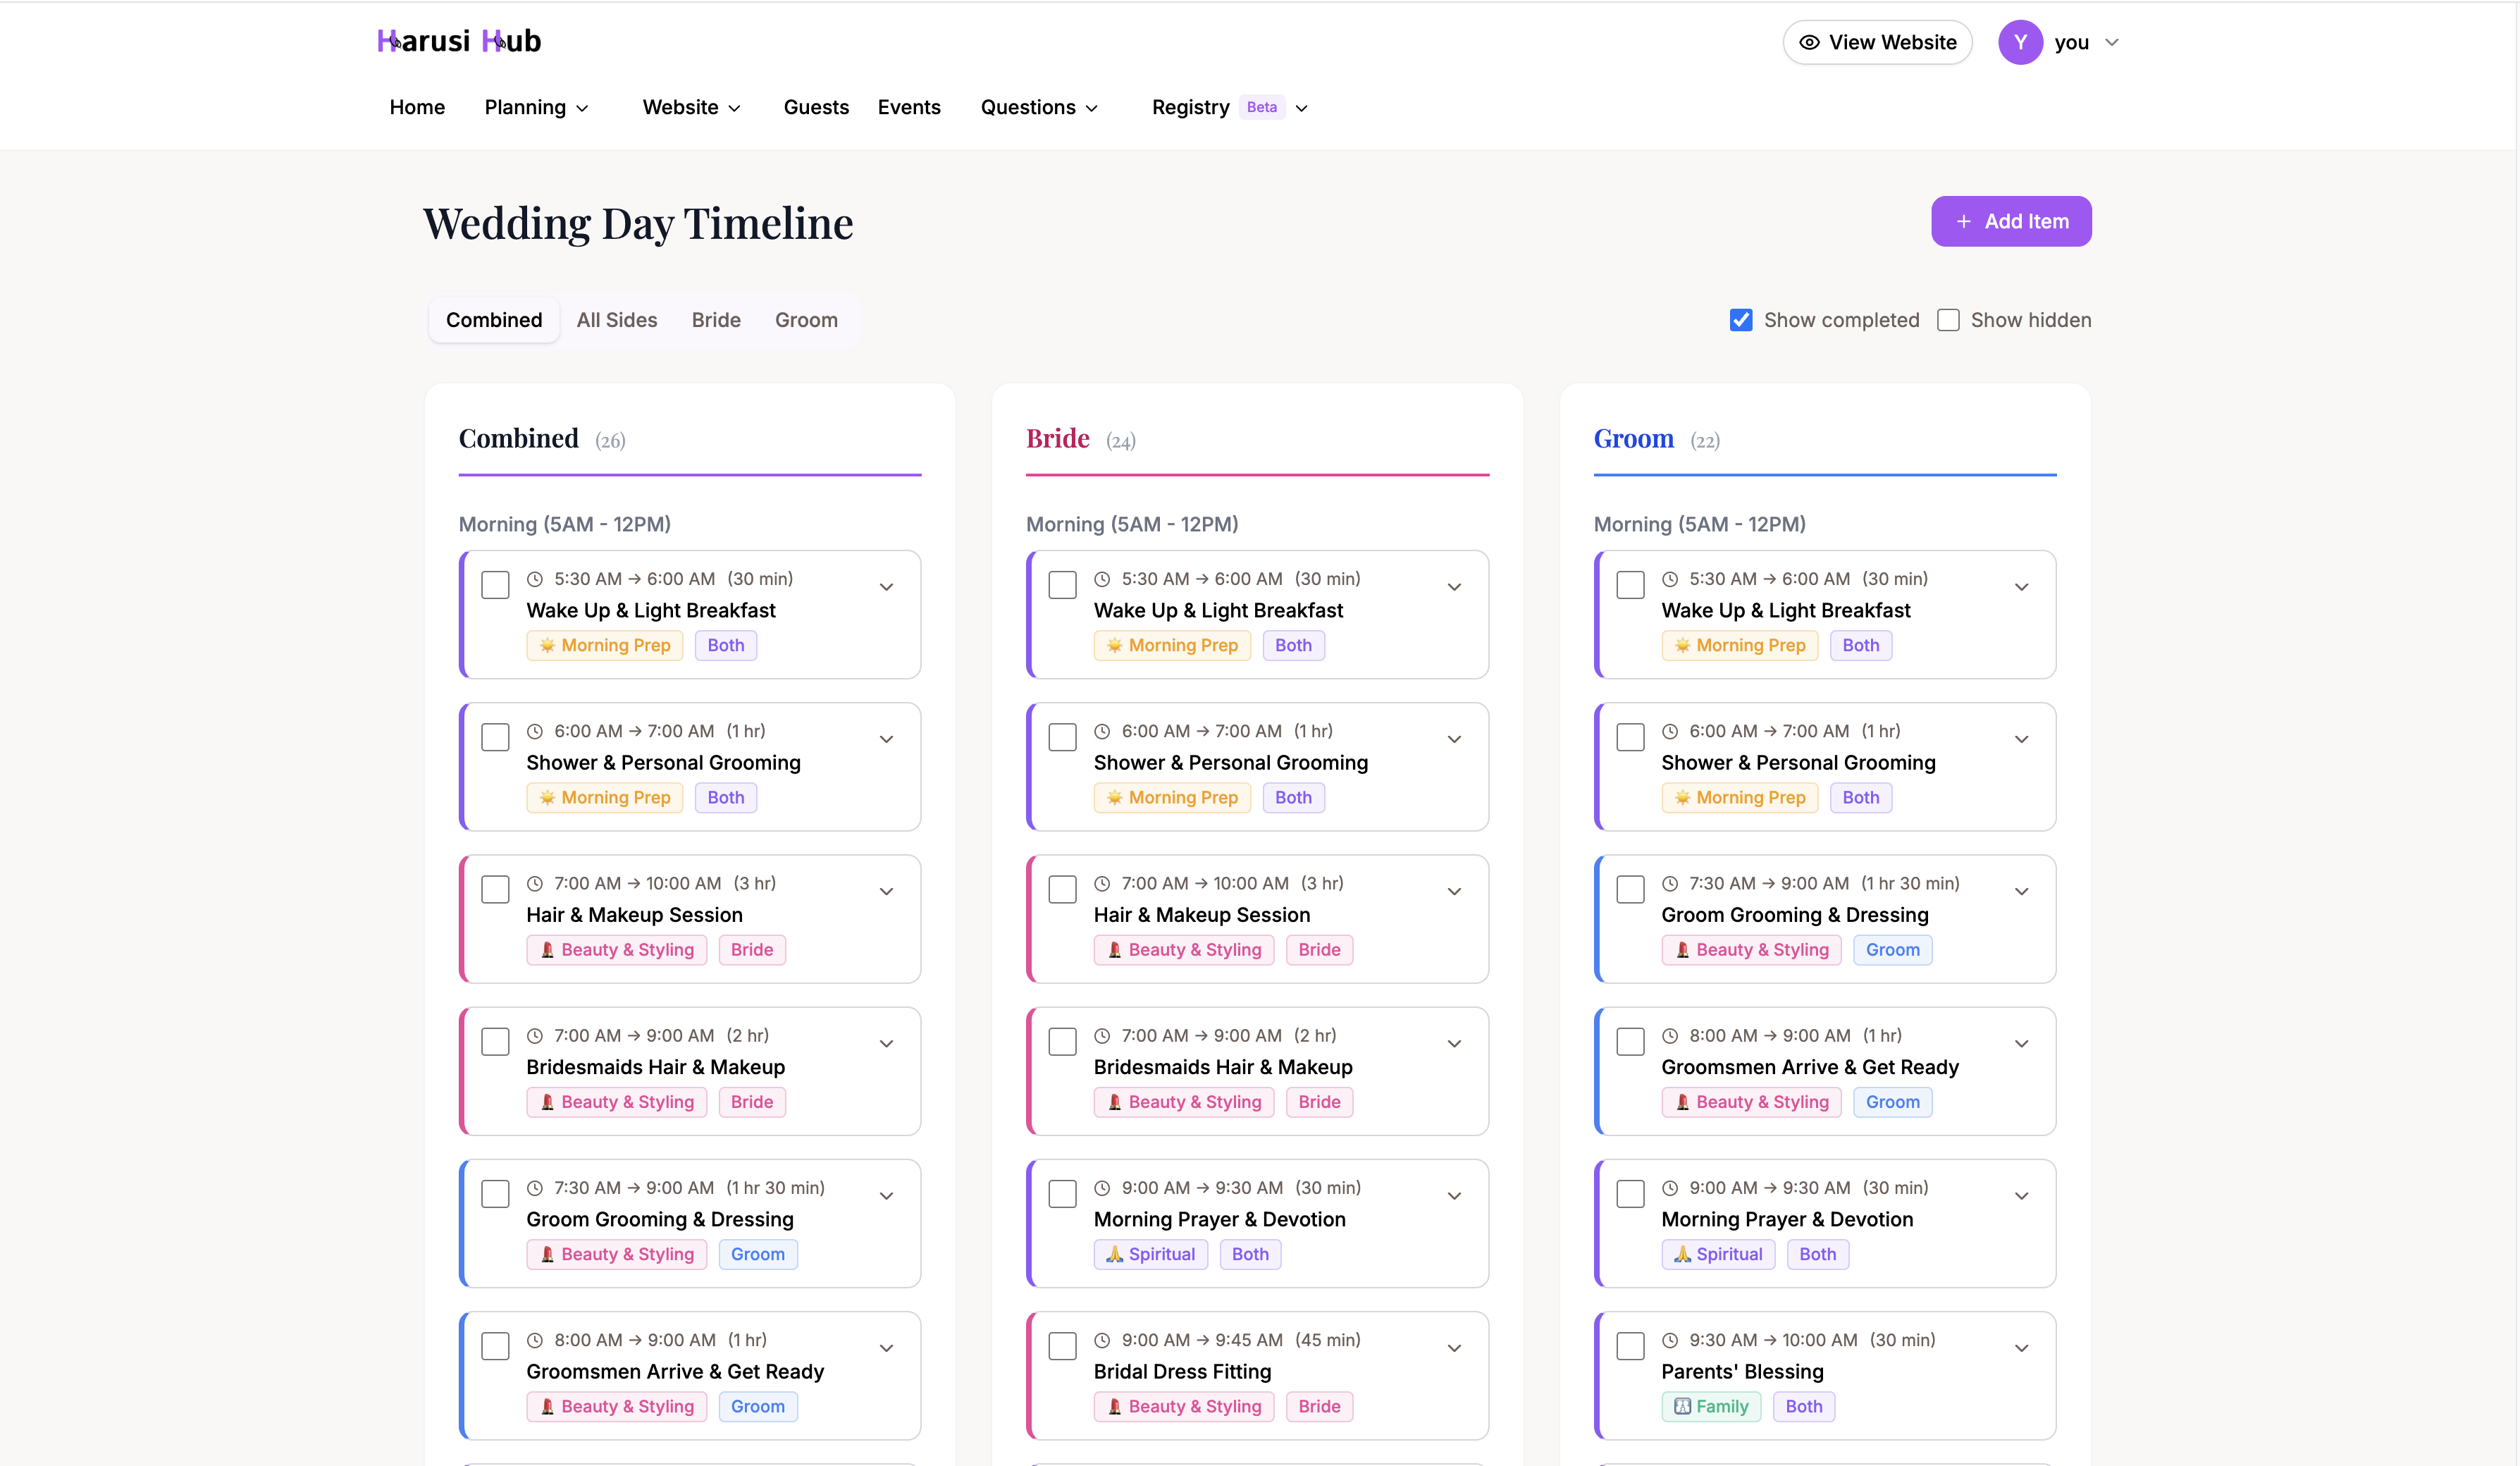Click the View Website button
The height and width of the screenshot is (1466, 2520).
coord(1877,42)
